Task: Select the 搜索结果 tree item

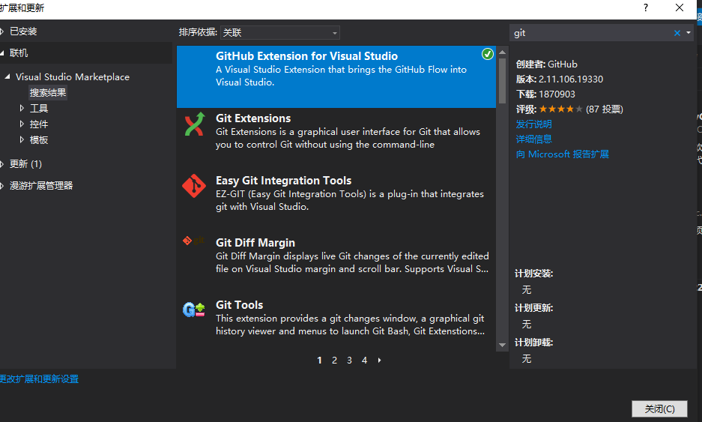Action: click(48, 93)
